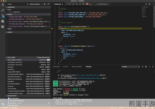Close the bottom panel with X
The image size is (155, 109).
click(x=153, y=67)
